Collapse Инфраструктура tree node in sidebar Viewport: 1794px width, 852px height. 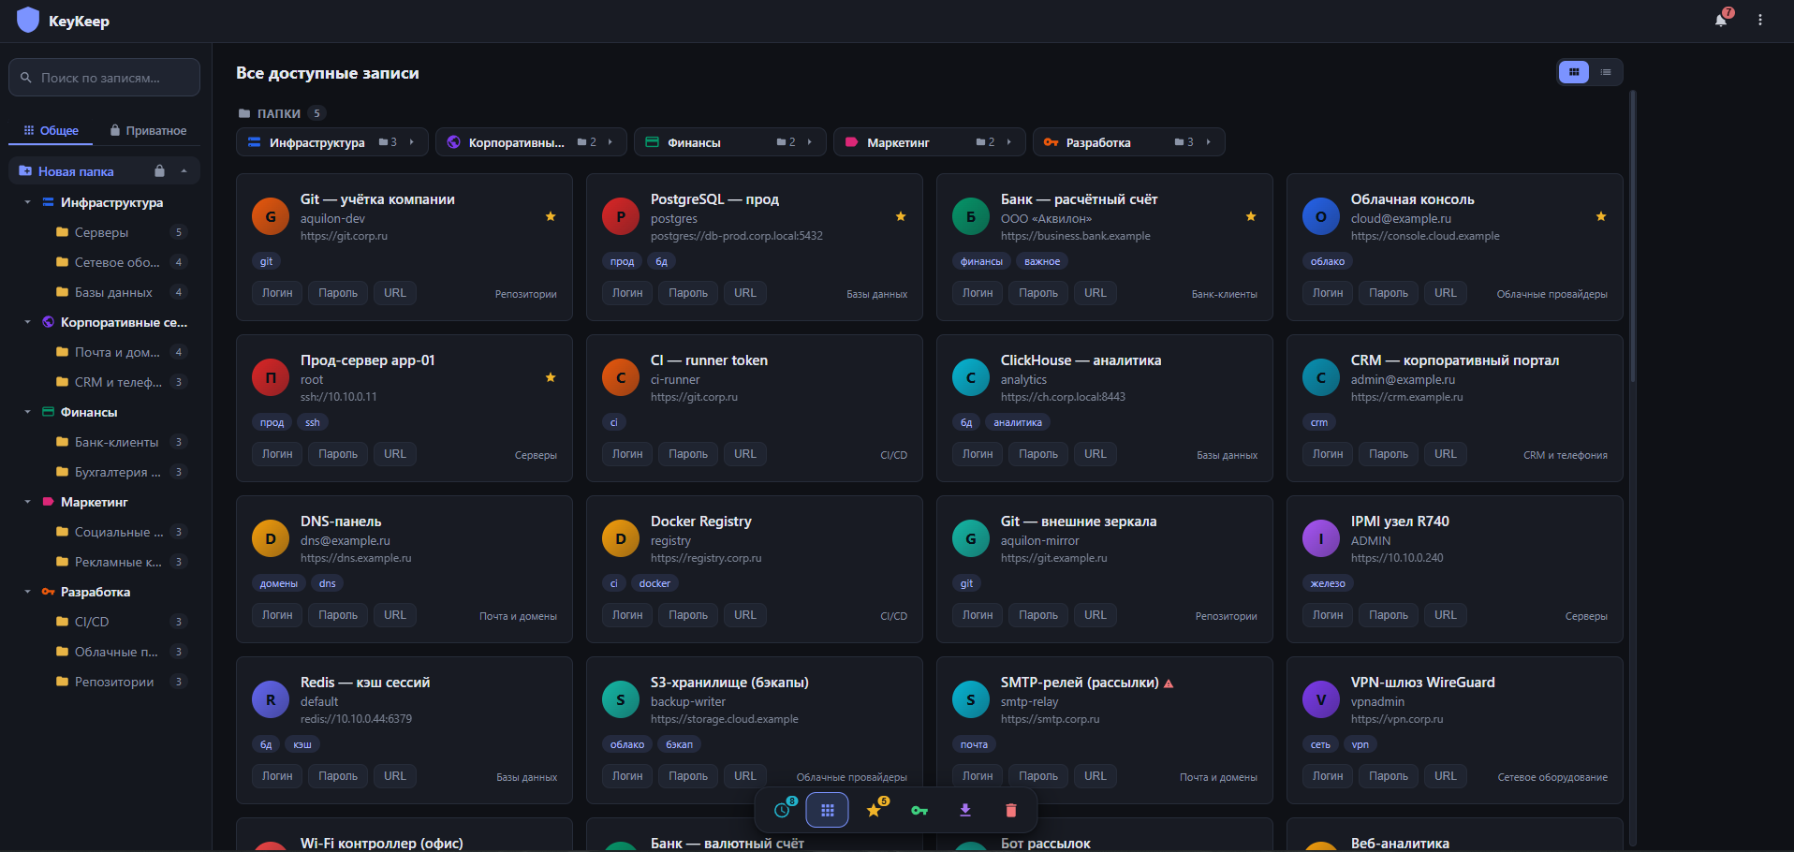click(27, 202)
